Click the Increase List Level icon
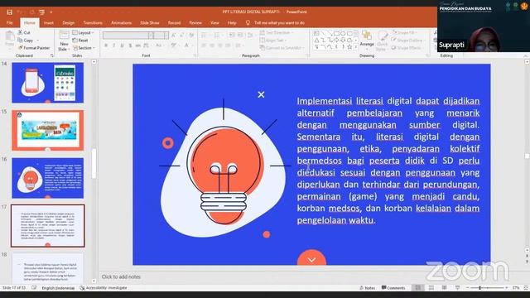 pos(240,35)
